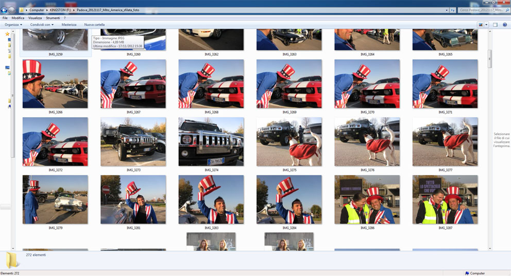This screenshot has width=511, height=276.
Task: Select thumbnail IMG_3268
Action: pyautogui.click(x=211, y=84)
